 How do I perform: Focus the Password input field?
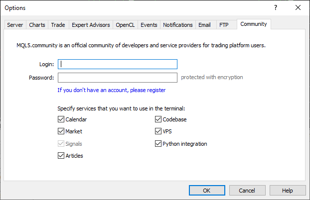[118, 78]
